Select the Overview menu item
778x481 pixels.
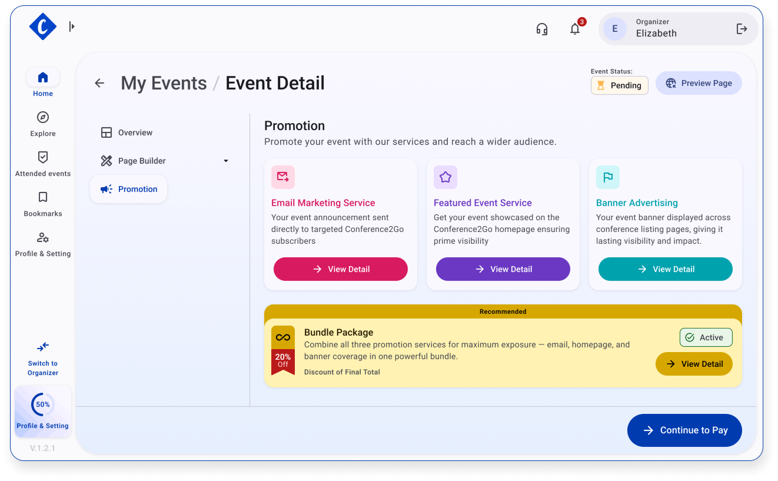tap(135, 132)
